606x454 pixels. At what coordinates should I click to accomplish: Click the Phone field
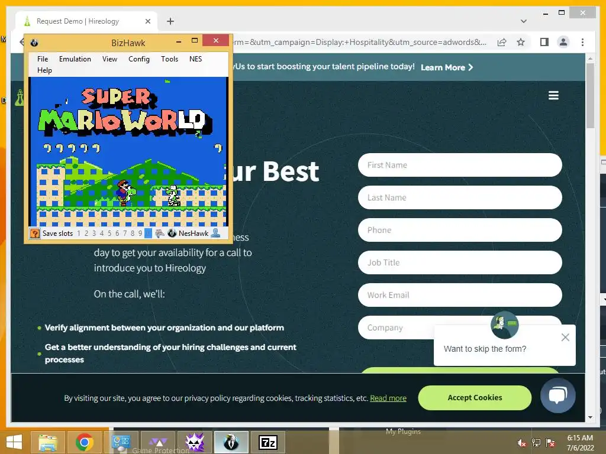click(460, 230)
